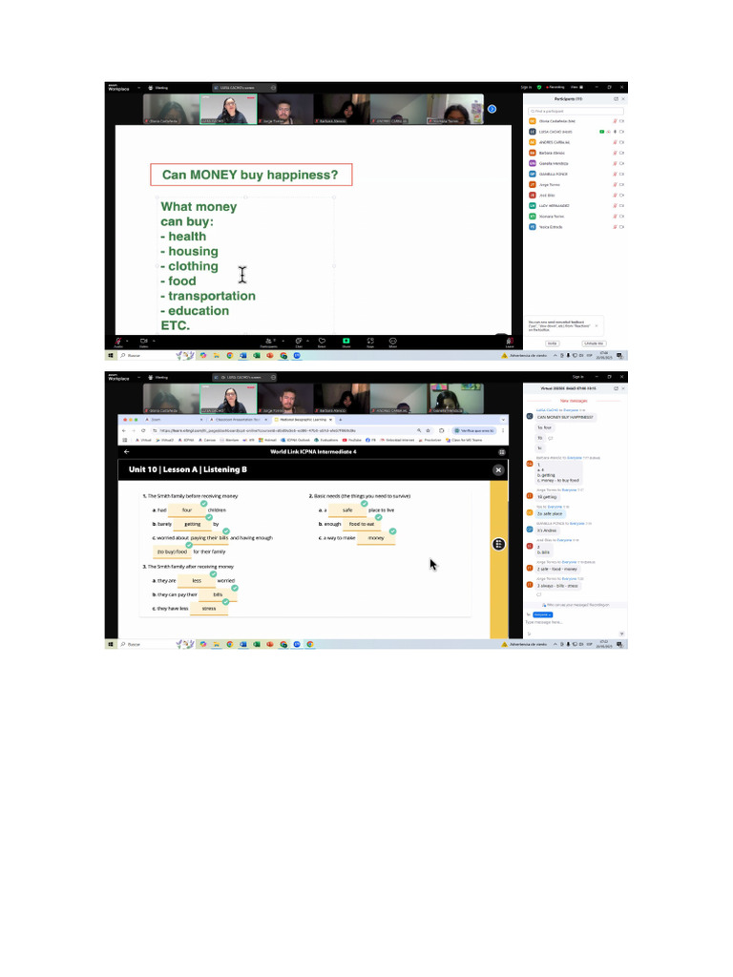Open the YouTube bookmark

pyautogui.click(x=352, y=440)
